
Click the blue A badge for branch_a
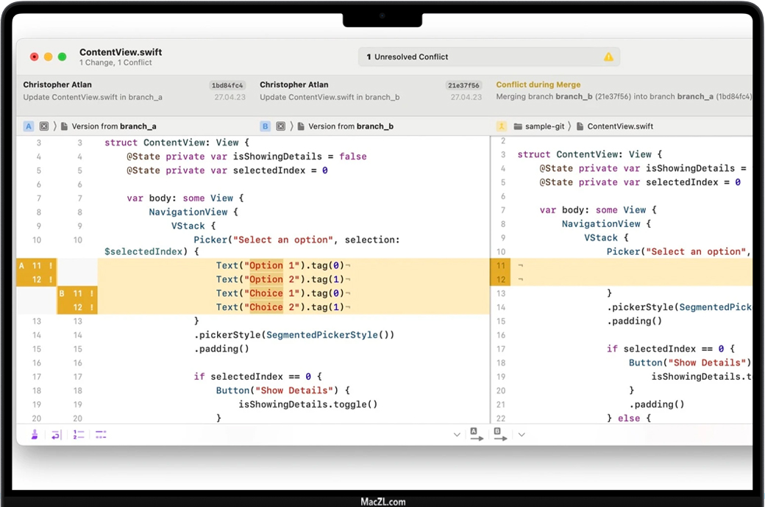[29, 126]
